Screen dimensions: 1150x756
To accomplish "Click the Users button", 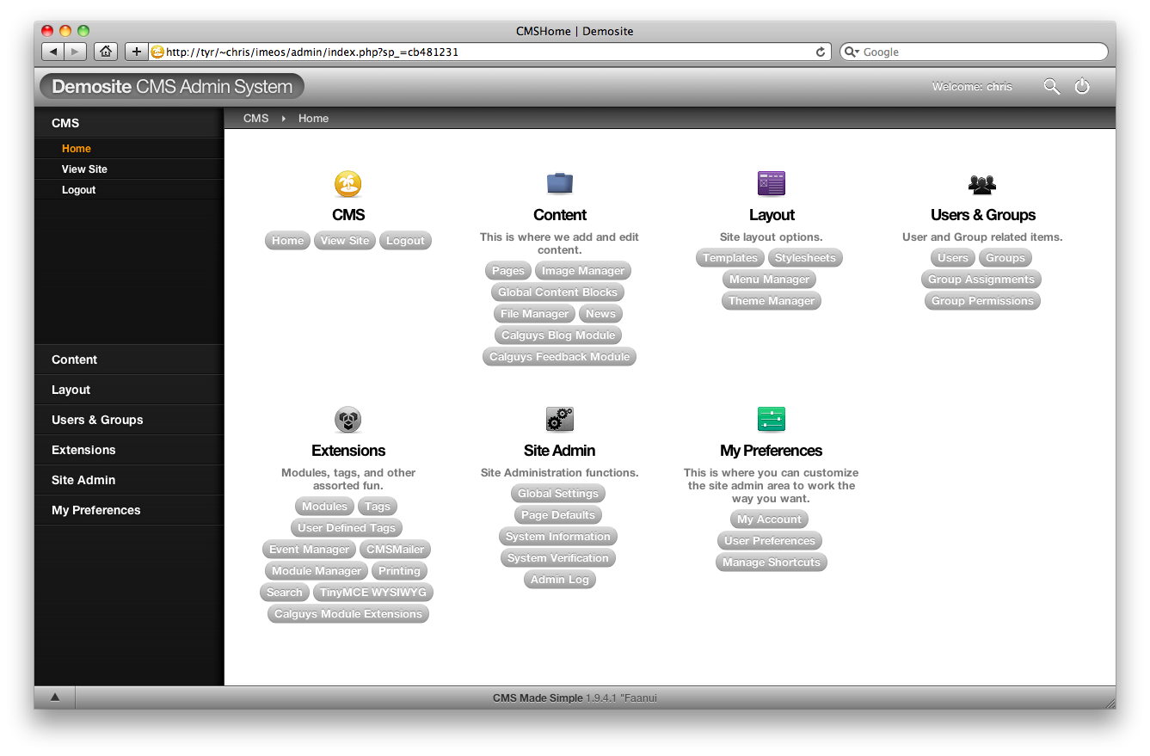I will tap(953, 258).
